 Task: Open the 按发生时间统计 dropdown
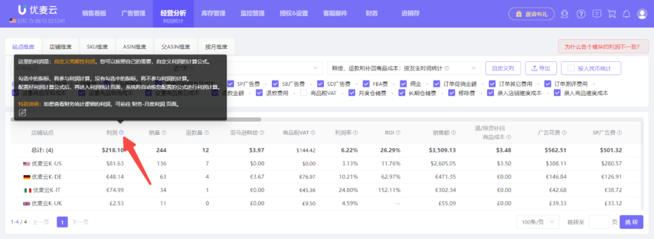pos(404,68)
